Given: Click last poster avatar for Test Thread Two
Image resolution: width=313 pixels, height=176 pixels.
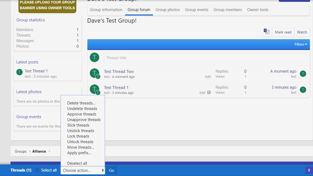Looking at the screenshot, I should (x=303, y=74).
